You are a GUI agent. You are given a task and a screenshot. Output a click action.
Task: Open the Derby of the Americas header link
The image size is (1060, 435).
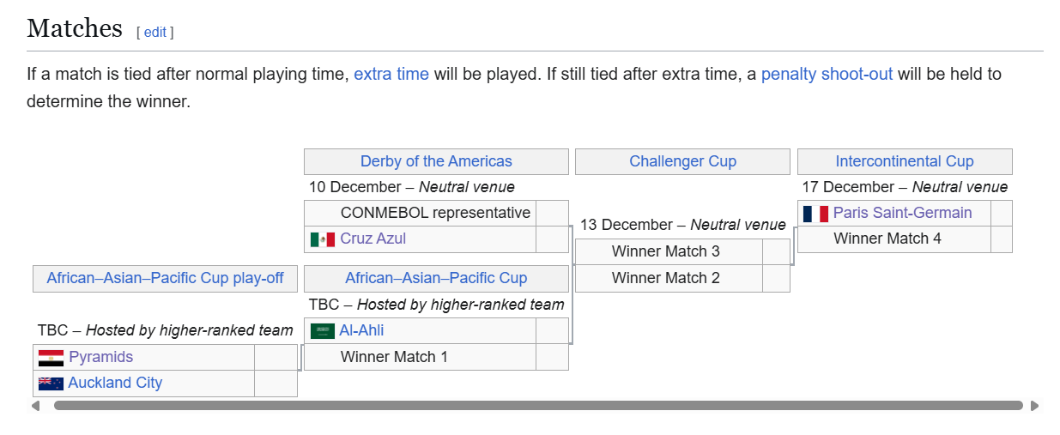(436, 161)
